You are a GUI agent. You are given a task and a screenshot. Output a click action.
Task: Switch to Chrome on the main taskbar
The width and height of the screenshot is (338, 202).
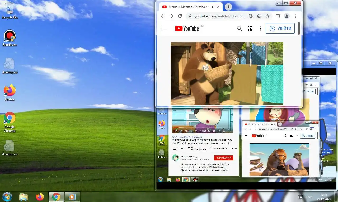point(56,197)
